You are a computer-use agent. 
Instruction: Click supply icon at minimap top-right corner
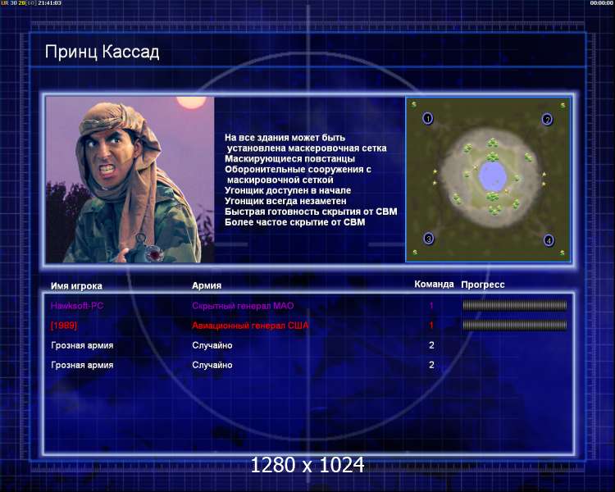coord(563,105)
